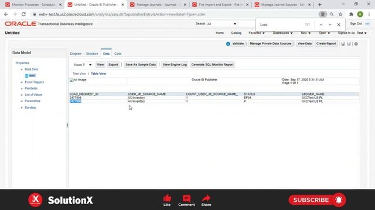Screen dimensions: 375x210
Task: Expand the Event Triggers node
Action: pyautogui.click(x=22, y=82)
